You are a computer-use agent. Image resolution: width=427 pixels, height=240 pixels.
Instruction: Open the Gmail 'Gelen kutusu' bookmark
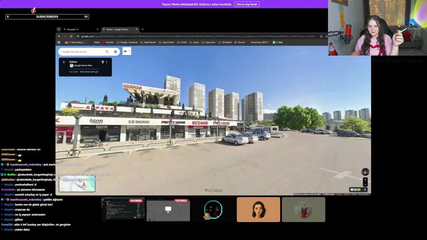(76, 42)
